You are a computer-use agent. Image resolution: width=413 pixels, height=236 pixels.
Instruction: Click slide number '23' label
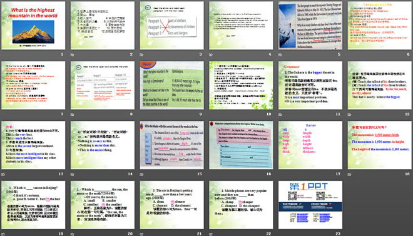[x=338, y=233]
